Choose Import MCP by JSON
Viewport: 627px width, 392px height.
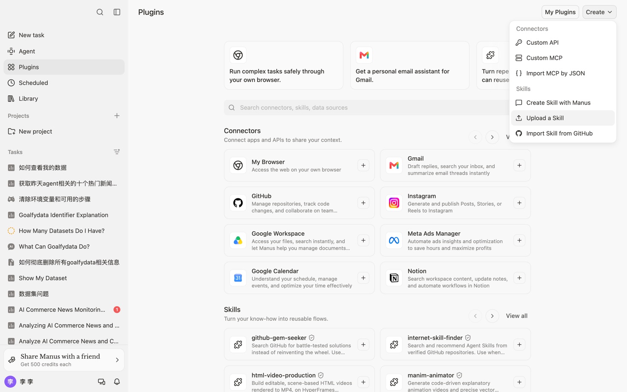coord(563,73)
